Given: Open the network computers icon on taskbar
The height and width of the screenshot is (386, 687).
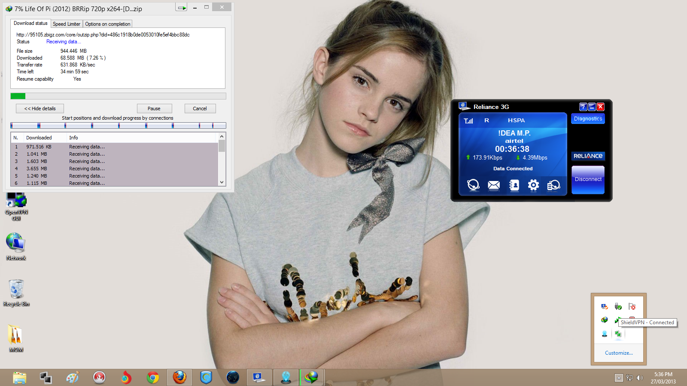Looking at the screenshot, I should coord(46,377).
